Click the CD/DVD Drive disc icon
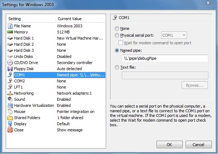218x154 pixels. coord(10,63)
